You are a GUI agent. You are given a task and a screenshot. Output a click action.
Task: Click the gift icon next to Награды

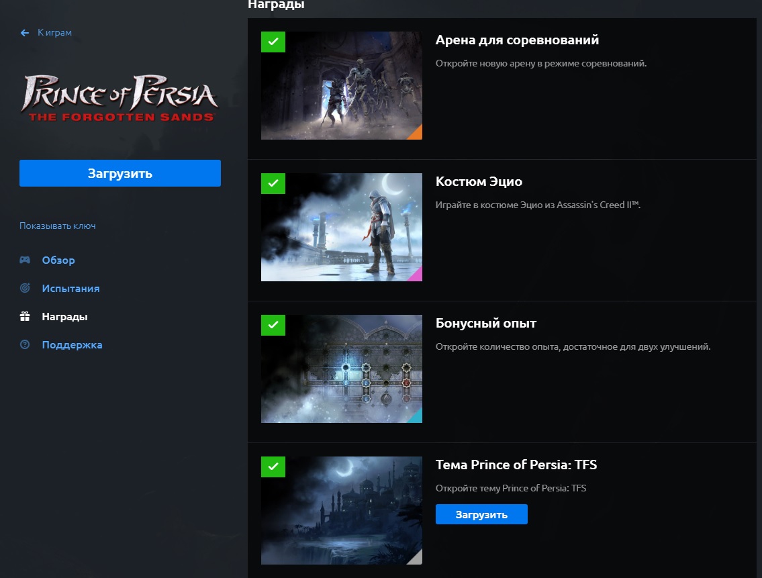click(x=25, y=316)
